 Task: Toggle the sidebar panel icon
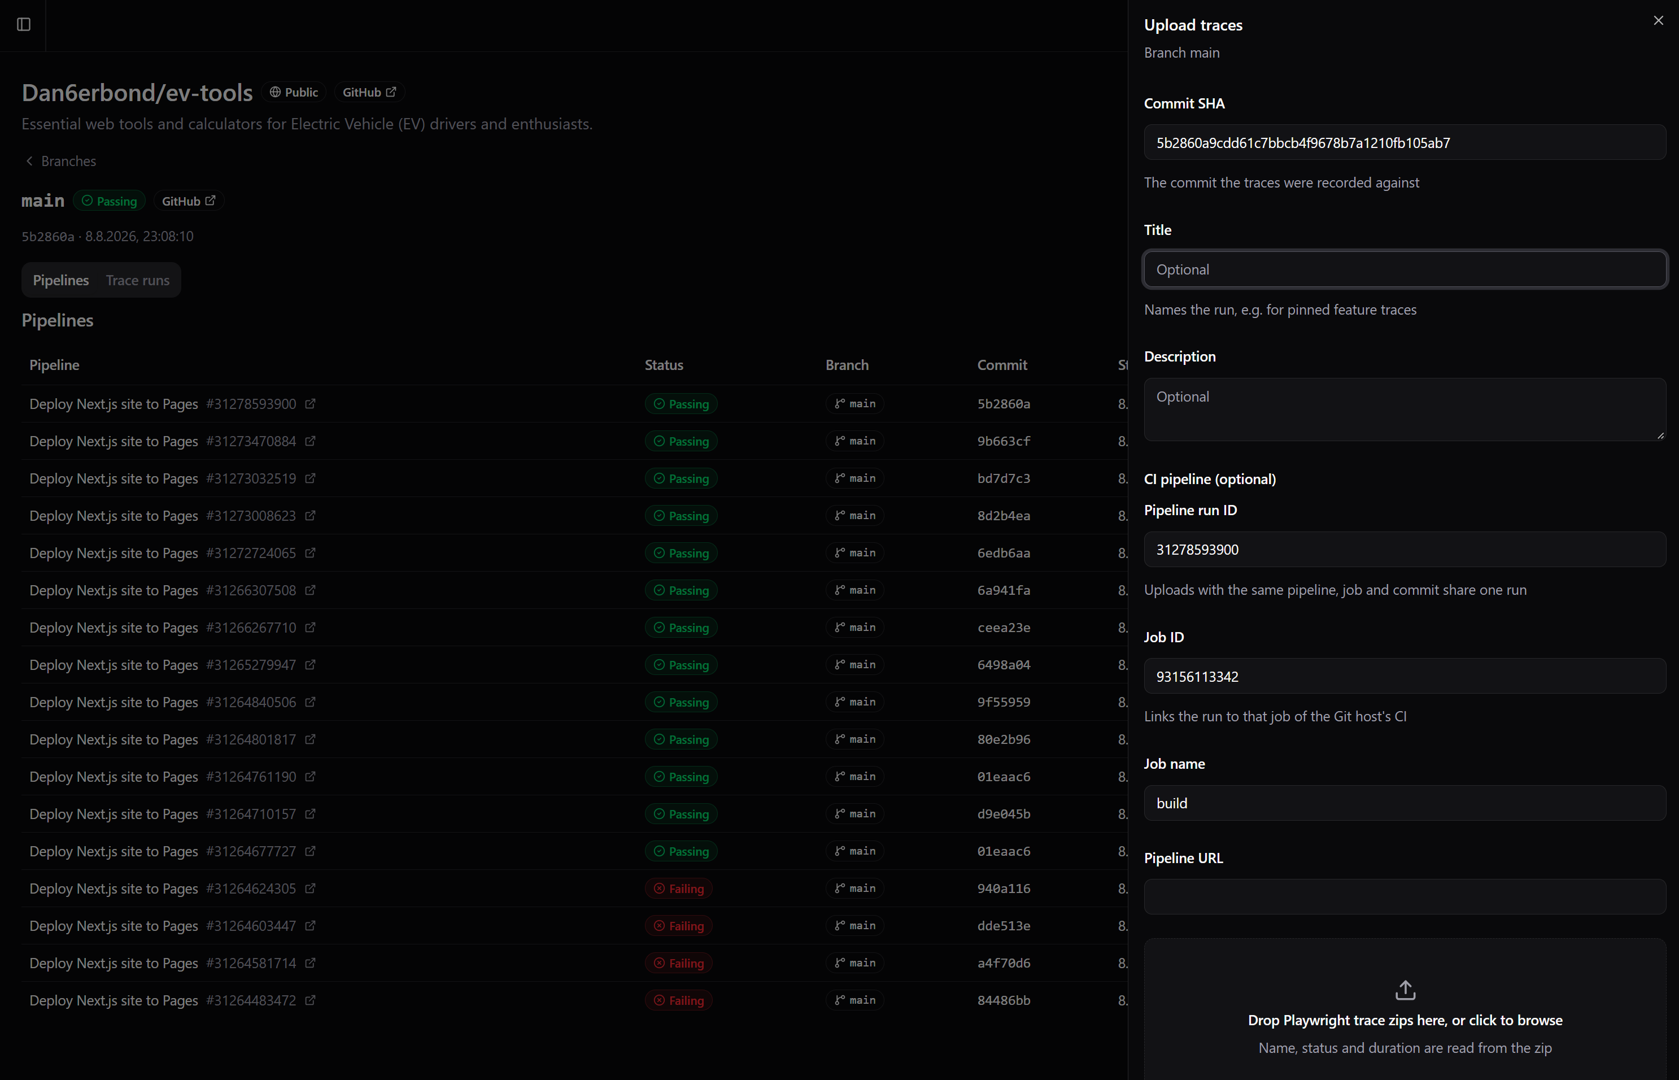24,24
